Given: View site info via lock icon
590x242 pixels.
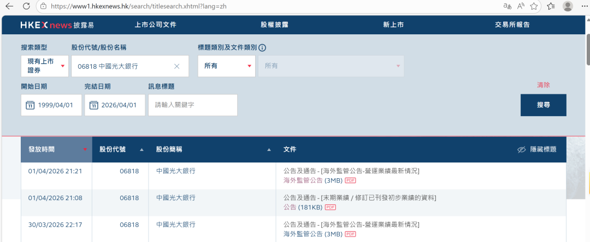Looking at the screenshot, I should click(x=43, y=6).
